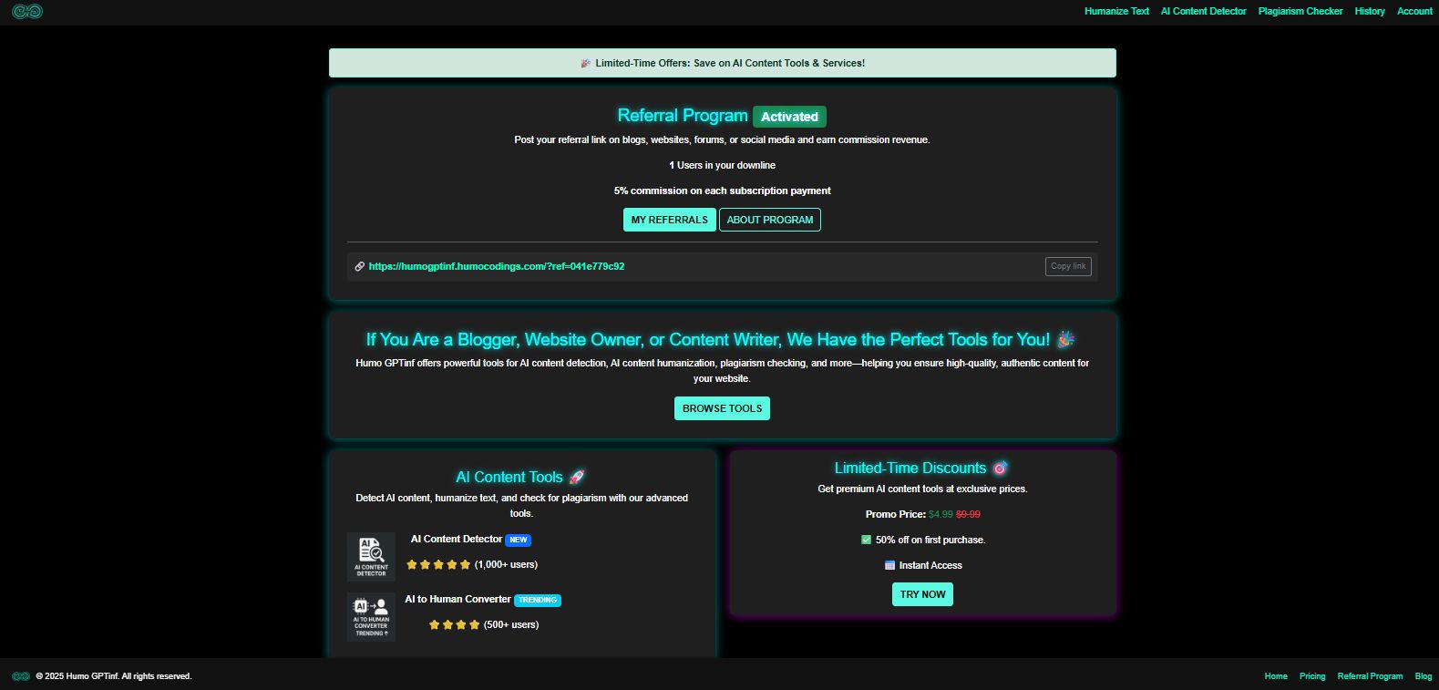Click the '(1,000+ users)' count
Viewport: 1439px width, 690px height.
506,565
